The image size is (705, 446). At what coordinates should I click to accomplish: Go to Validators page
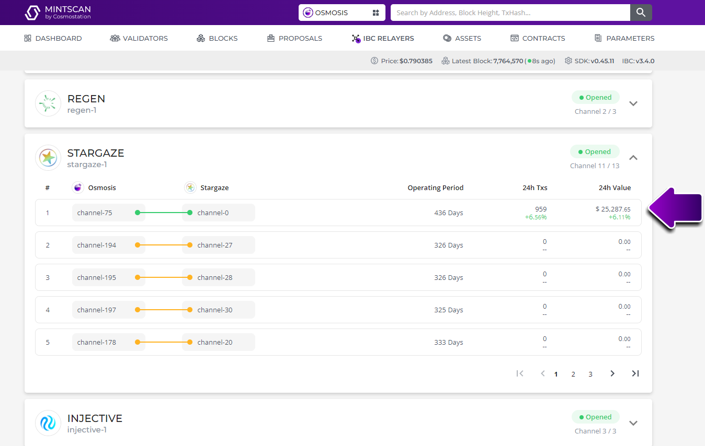[139, 38]
